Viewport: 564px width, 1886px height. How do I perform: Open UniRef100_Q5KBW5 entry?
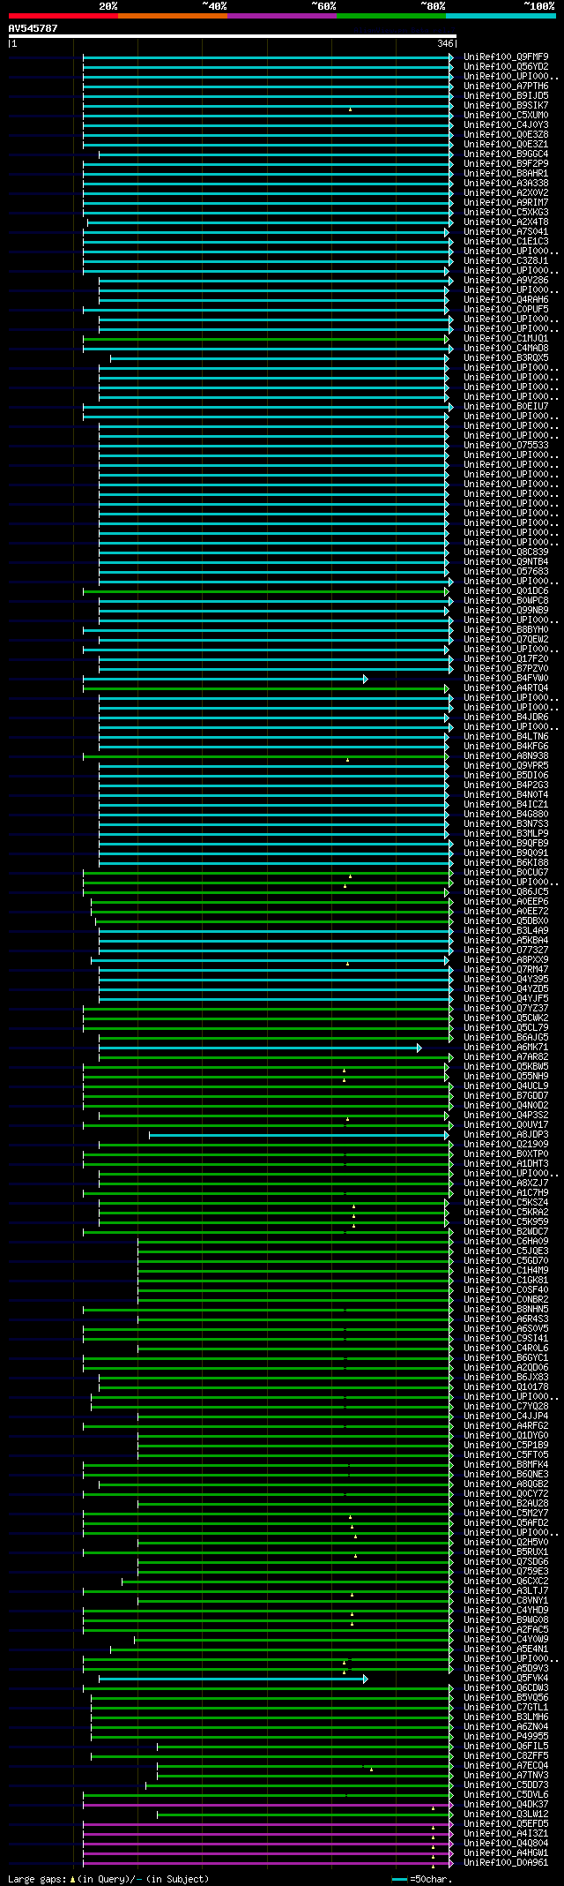pos(506,1066)
